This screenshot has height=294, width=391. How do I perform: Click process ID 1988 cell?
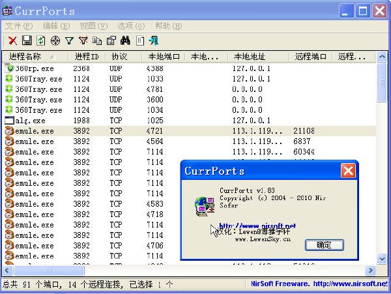(x=81, y=121)
